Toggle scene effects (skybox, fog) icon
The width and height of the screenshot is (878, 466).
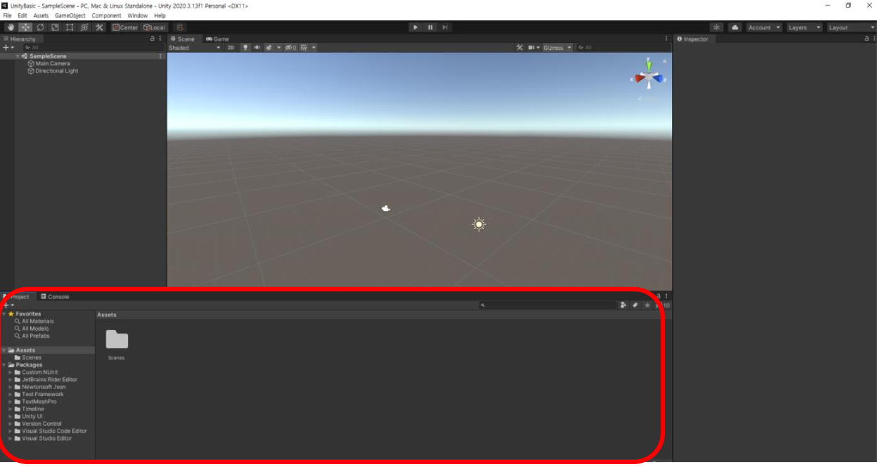click(268, 48)
